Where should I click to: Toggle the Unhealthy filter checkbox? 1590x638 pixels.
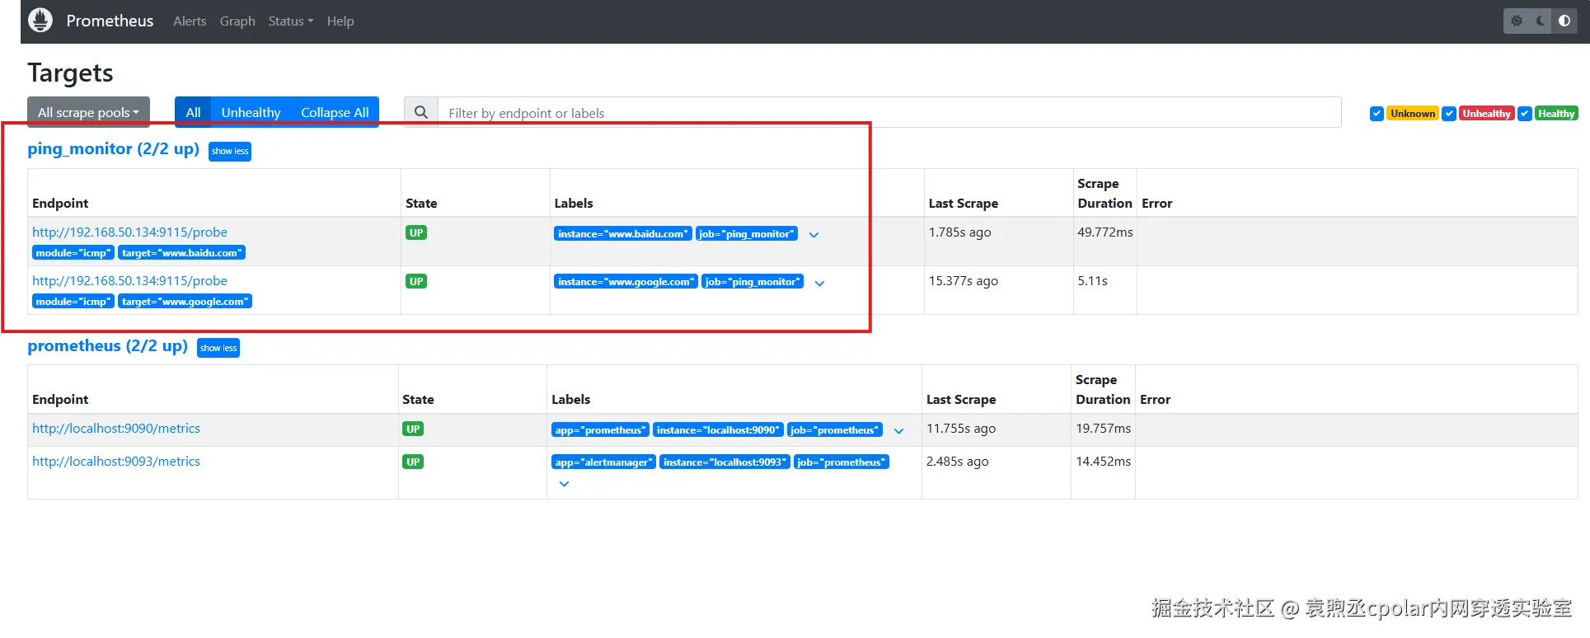1448,114
